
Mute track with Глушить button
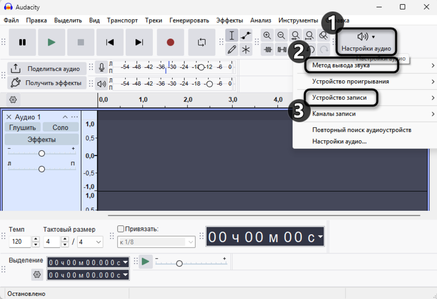(x=23, y=127)
